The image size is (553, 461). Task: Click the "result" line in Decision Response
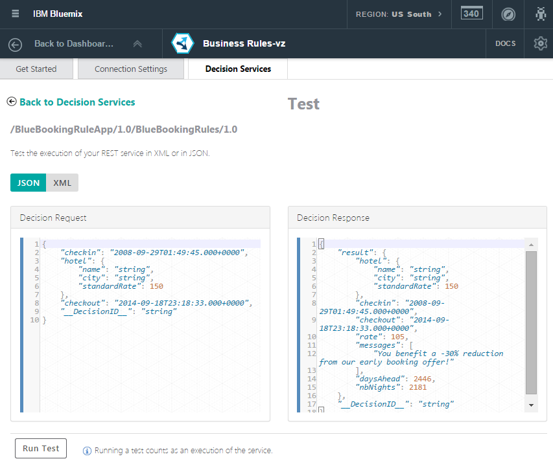click(362, 253)
